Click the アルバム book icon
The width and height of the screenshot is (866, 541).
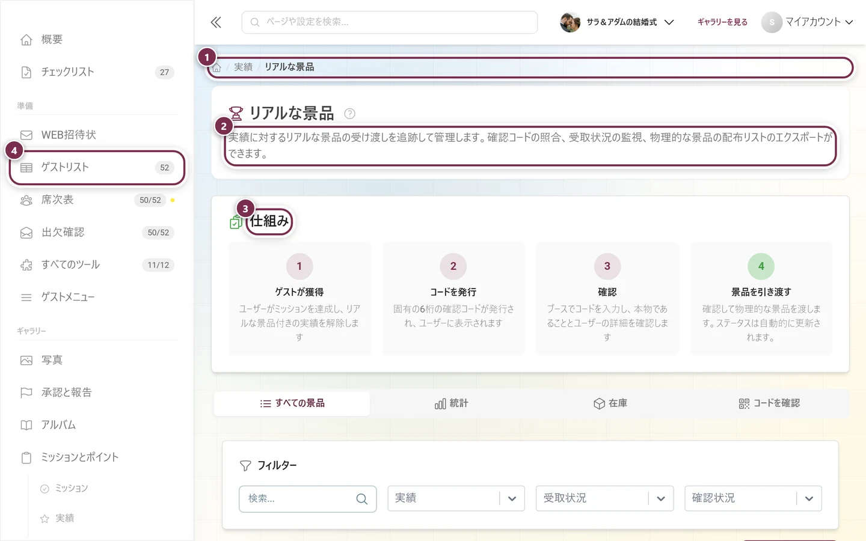(26, 426)
